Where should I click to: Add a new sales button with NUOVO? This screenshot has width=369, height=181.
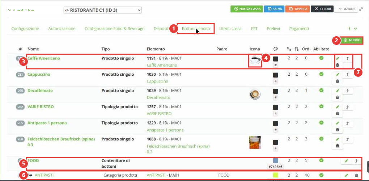click(352, 40)
